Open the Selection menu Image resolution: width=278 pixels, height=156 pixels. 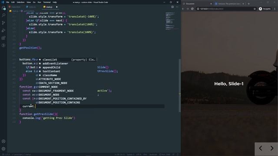click(20, 2)
